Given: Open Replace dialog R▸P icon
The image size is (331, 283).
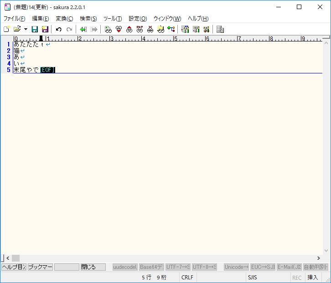Looking at the screenshot, I should click(140, 29).
